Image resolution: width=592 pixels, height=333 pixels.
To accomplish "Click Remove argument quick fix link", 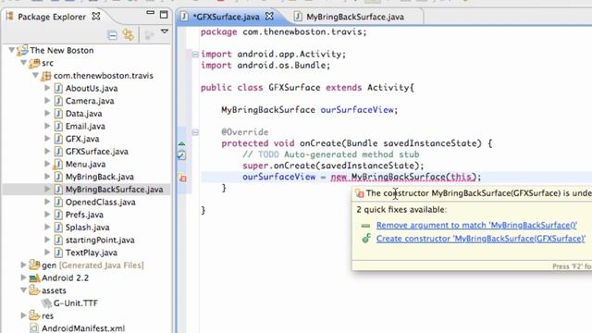I will pyautogui.click(x=476, y=225).
